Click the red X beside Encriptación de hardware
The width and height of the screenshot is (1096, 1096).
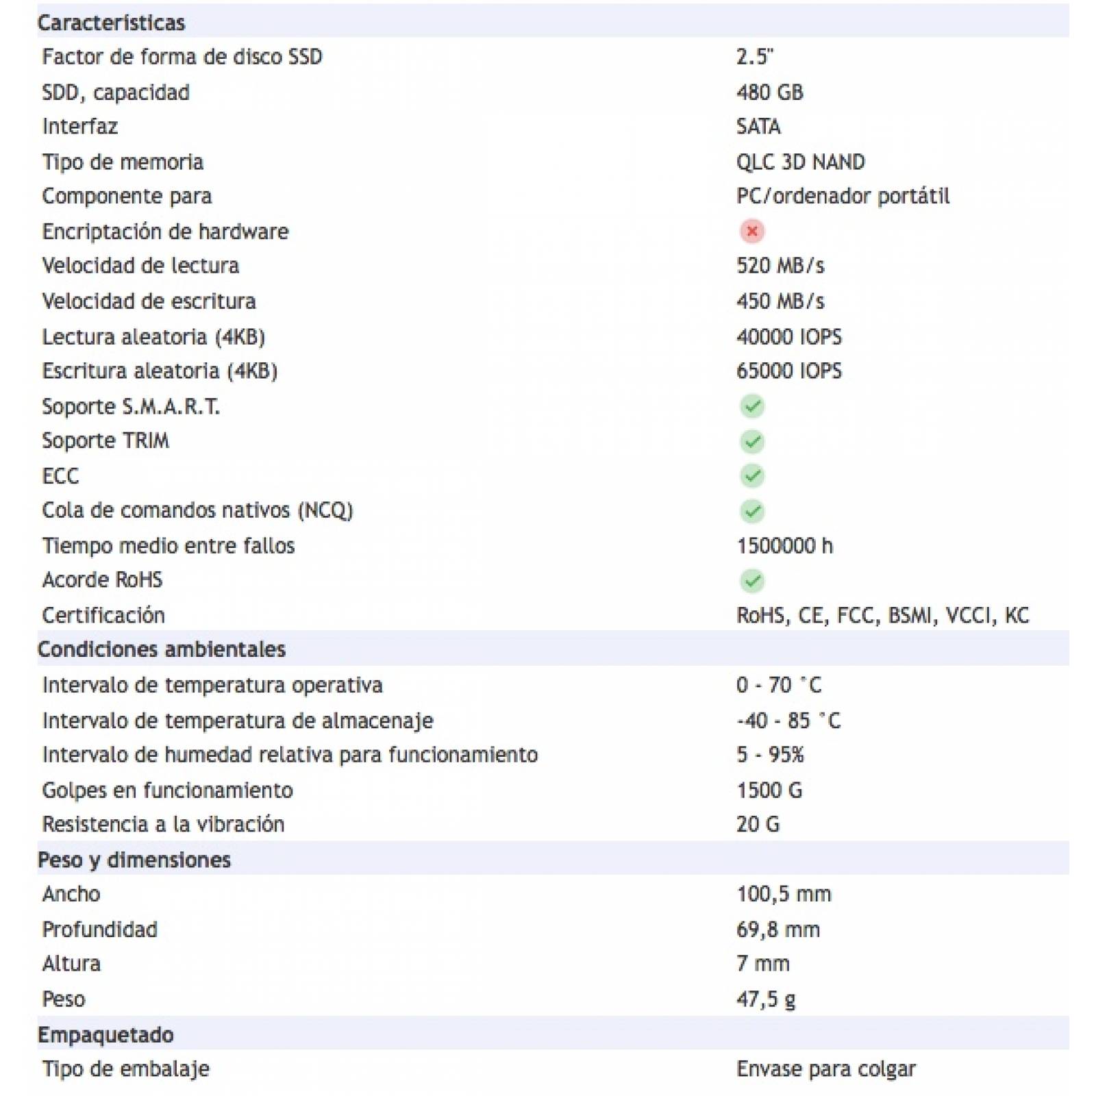[x=751, y=232]
